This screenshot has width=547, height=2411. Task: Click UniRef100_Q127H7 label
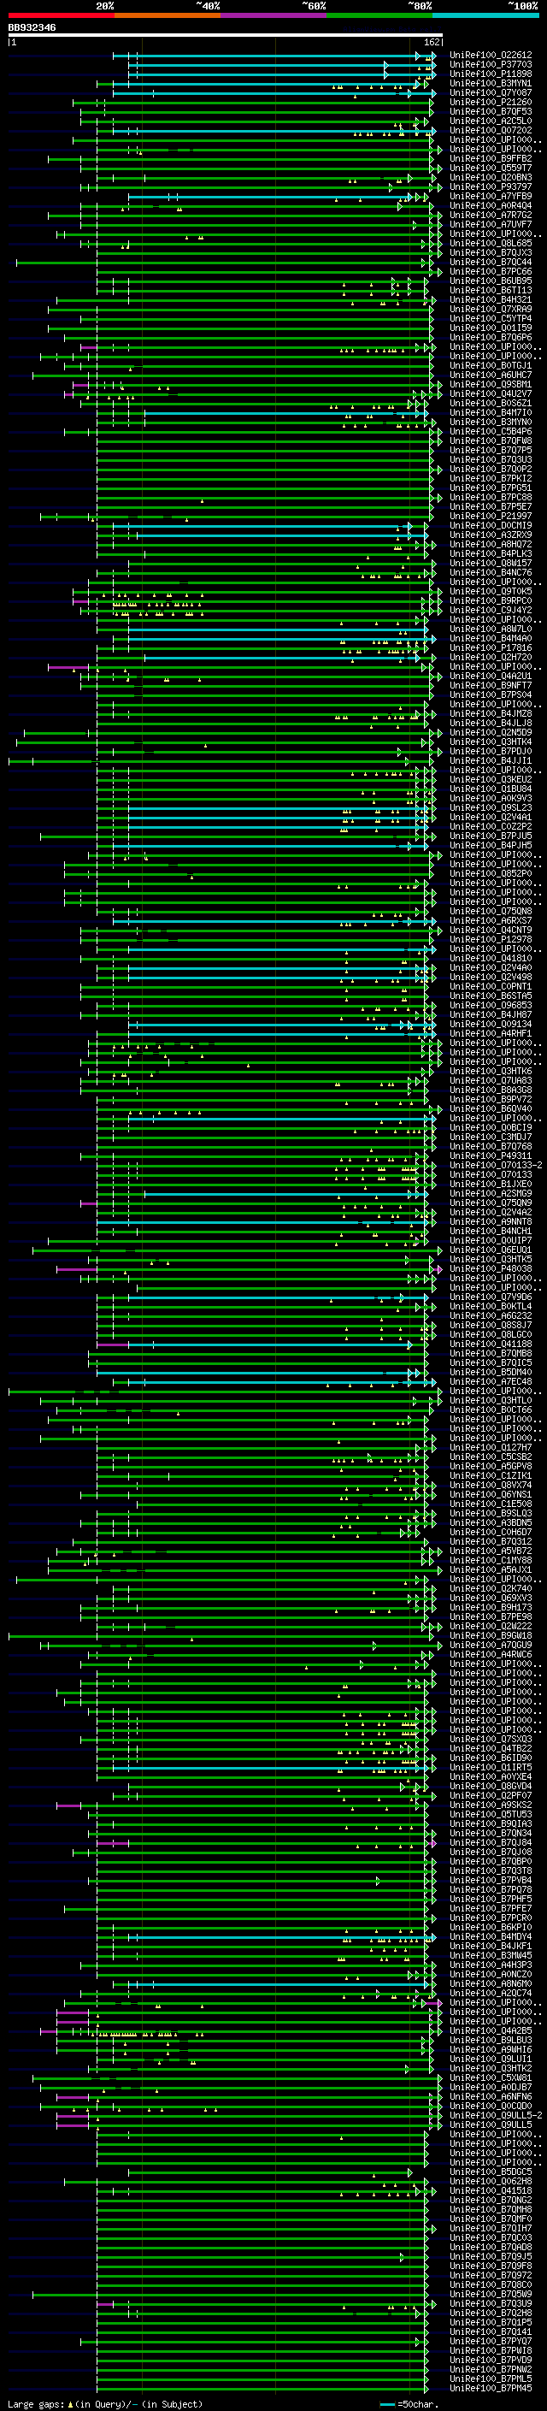491,1447
